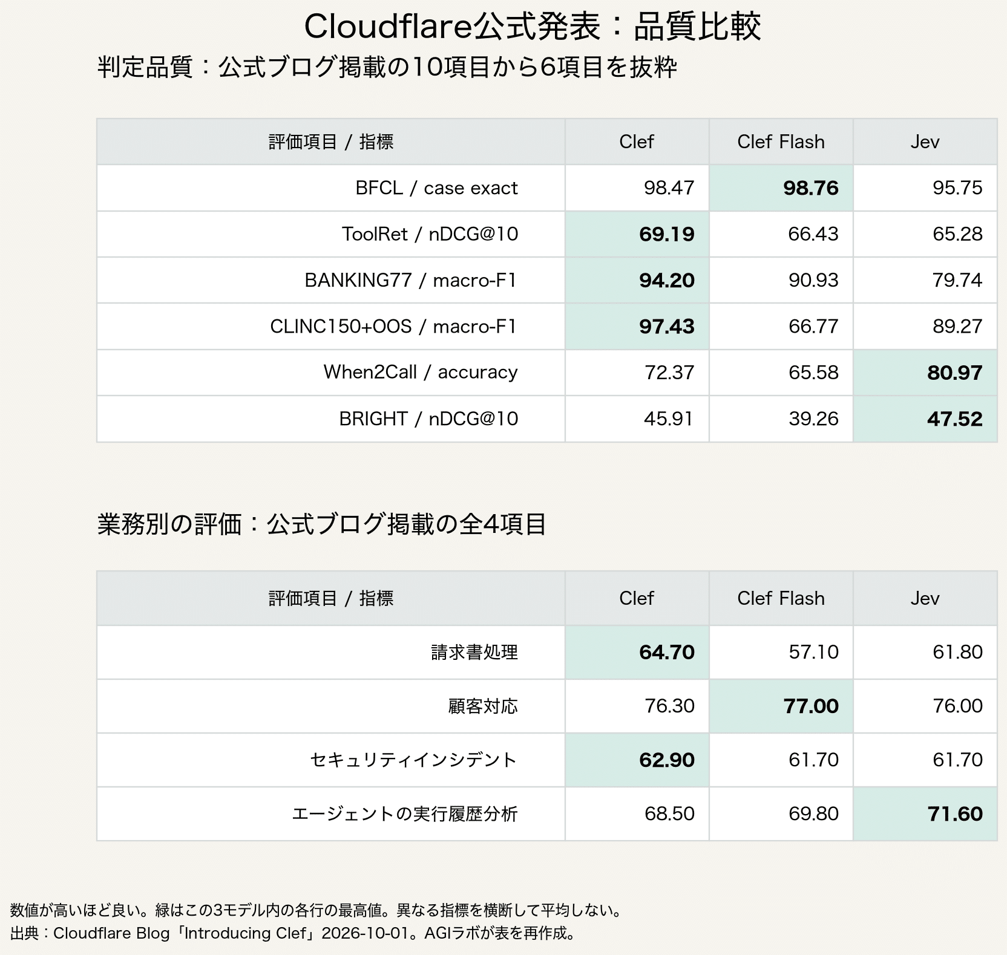The height and width of the screenshot is (955, 1007).
Task: Select the "セキュリティインシデント" row label
Action: (414, 760)
